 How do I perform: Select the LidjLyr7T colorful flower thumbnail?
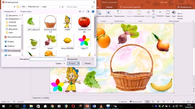click(84, 42)
